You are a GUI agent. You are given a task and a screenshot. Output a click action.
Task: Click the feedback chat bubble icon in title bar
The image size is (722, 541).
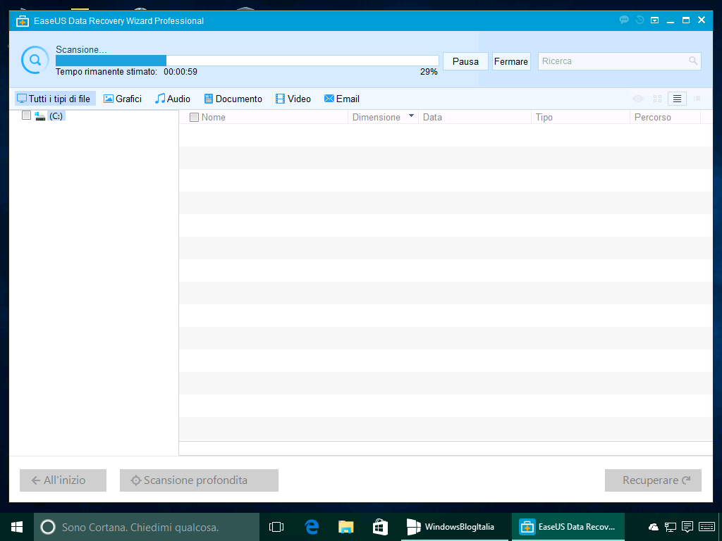[624, 20]
